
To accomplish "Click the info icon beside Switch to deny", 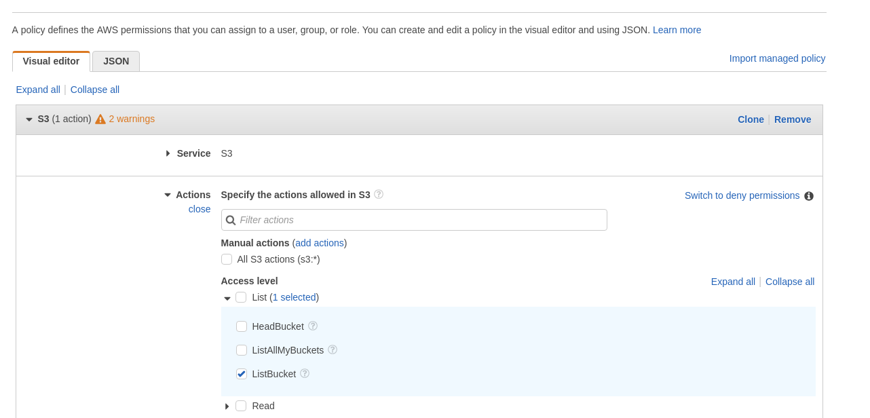I will point(810,195).
